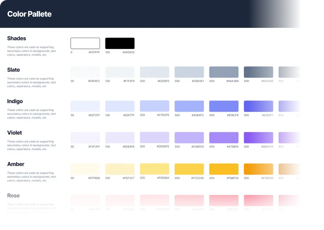Choose the Indigo 500 swatch #6366F1
The width and height of the screenshot is (324, 230).
pos(258,106)
